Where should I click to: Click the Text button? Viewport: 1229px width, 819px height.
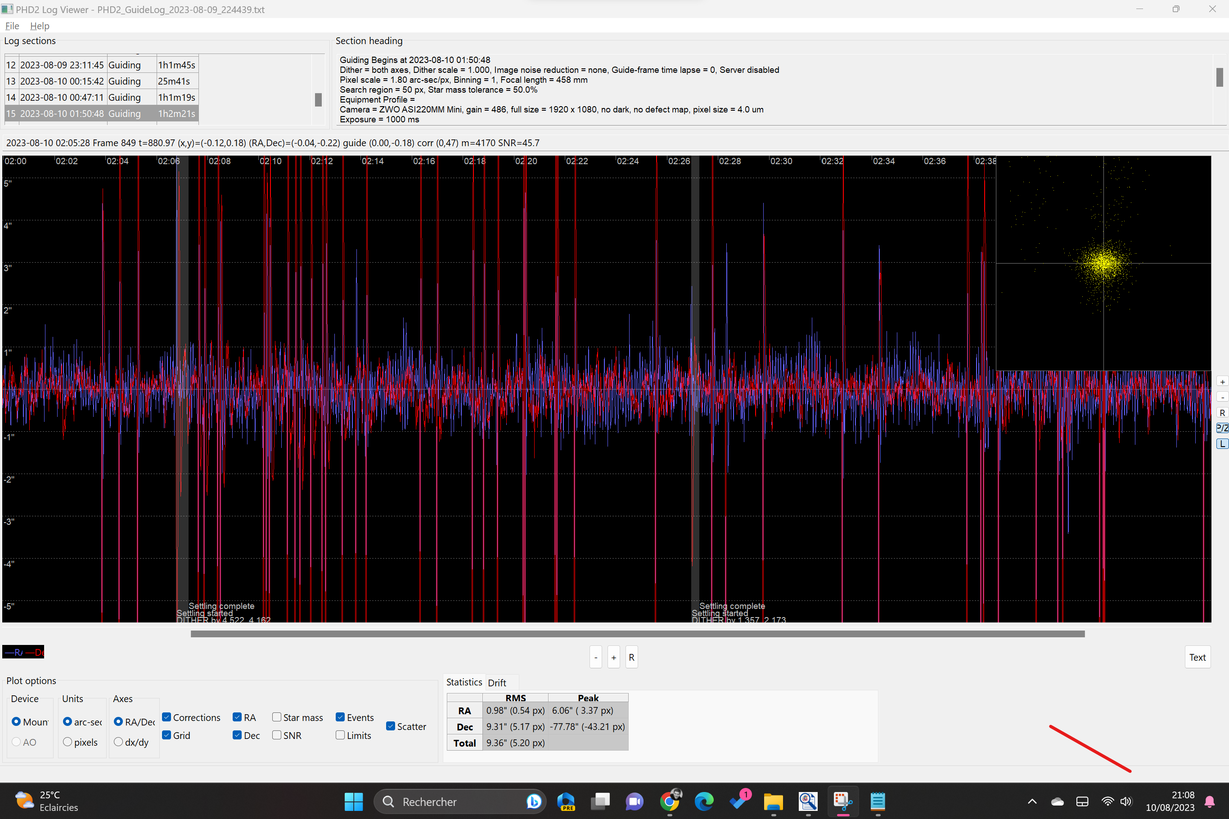1197,657
